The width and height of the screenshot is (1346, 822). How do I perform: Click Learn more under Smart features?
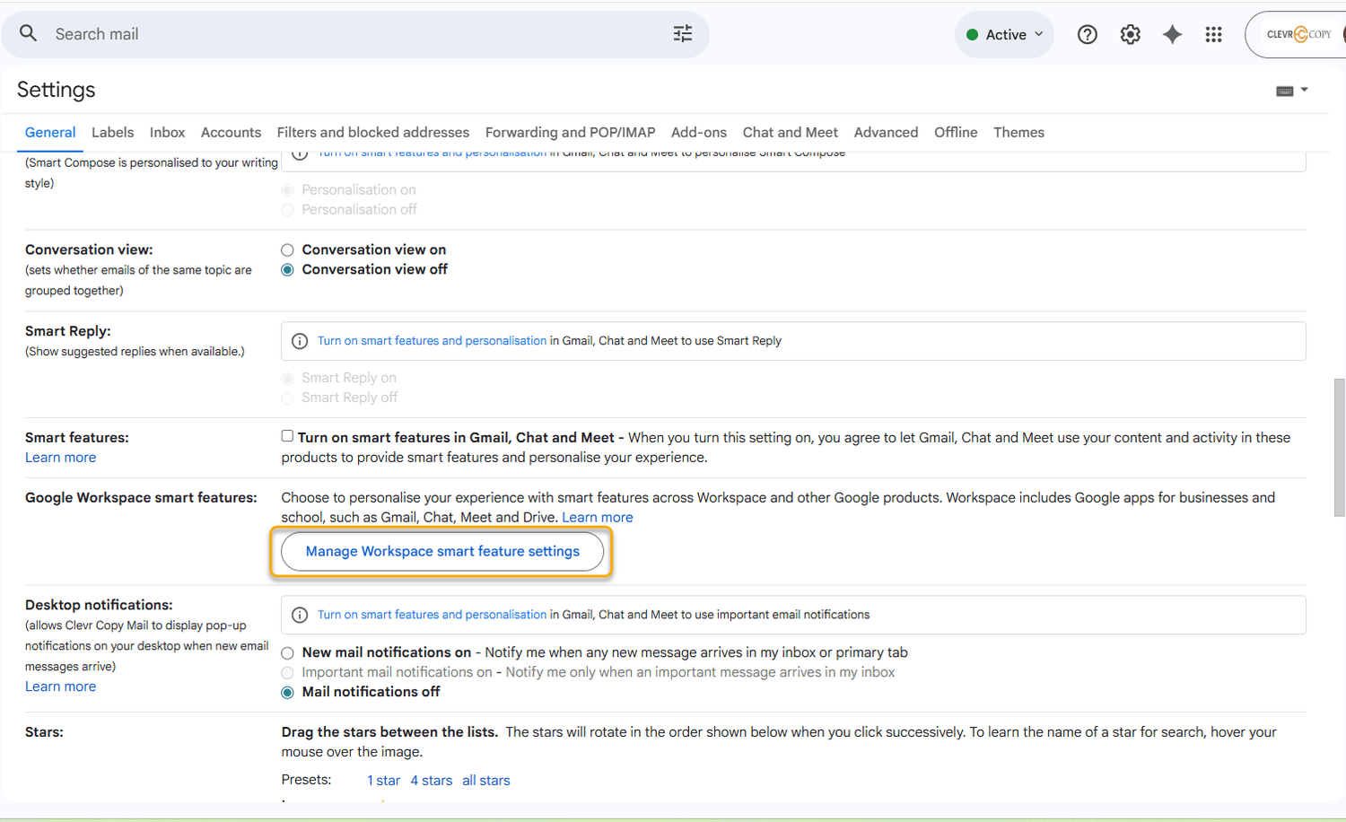tap(60, 458)
